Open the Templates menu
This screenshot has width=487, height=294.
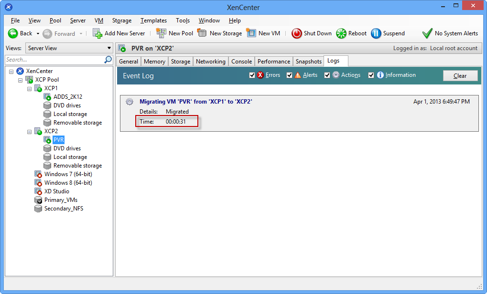[153, 21]
